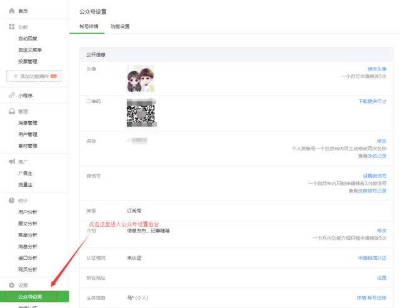
Task: Click the 小程序 link icon
Action: (x=11, y=95)
